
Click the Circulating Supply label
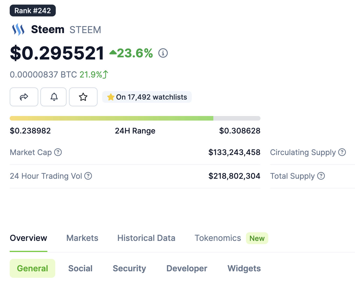pyautogui.click(x=303, y=152)
